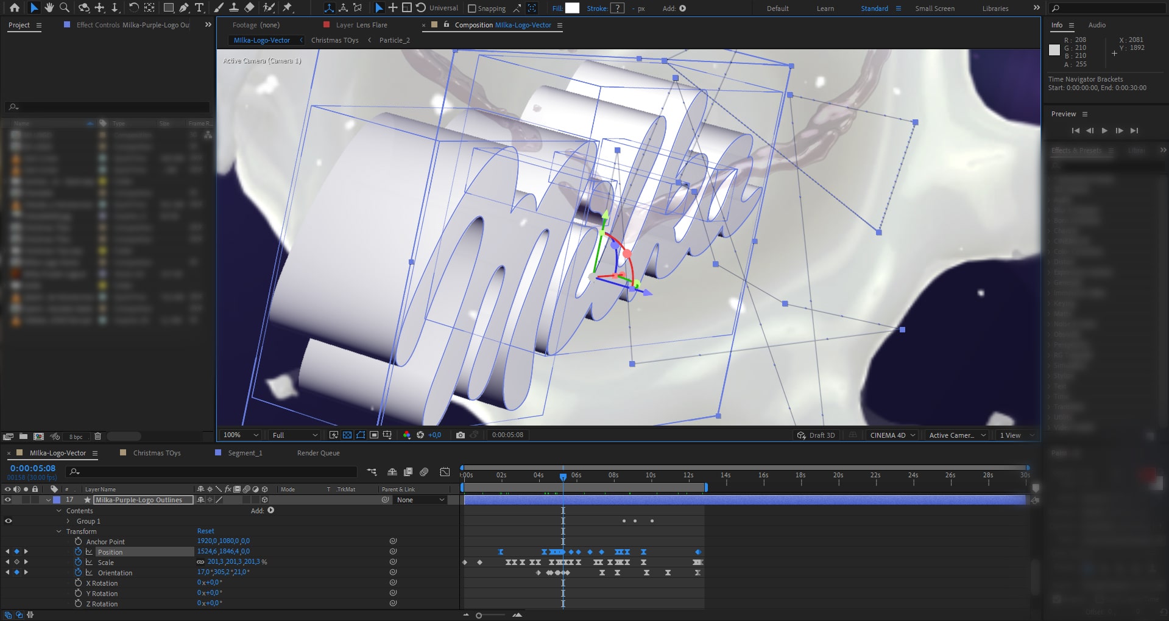Open the Layer Lens Flare viewer tab

(361, 25)
